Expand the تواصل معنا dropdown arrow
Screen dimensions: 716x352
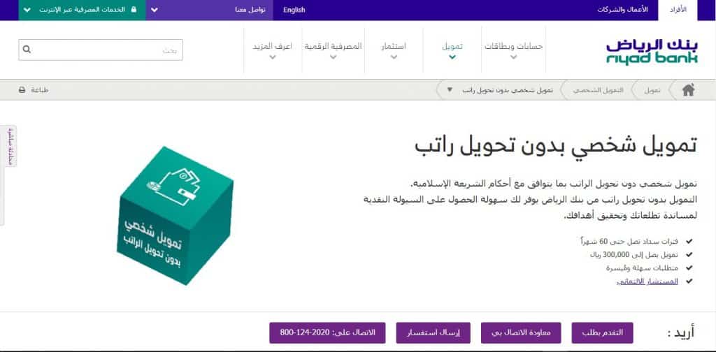(155, 10)
